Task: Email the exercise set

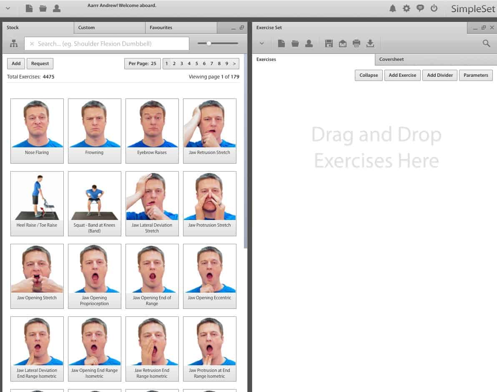Action: [343, 43]
